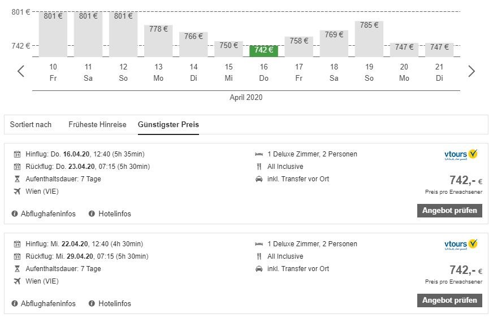Expand Hotelinfos in the second offer
493x318 pixels.
coord(115,304)
